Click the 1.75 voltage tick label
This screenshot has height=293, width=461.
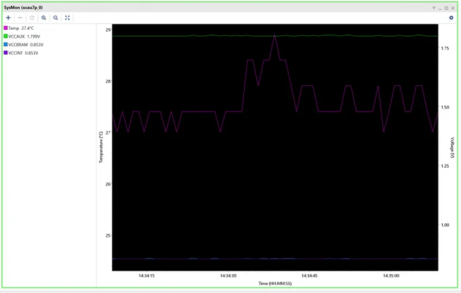(445, 48)
